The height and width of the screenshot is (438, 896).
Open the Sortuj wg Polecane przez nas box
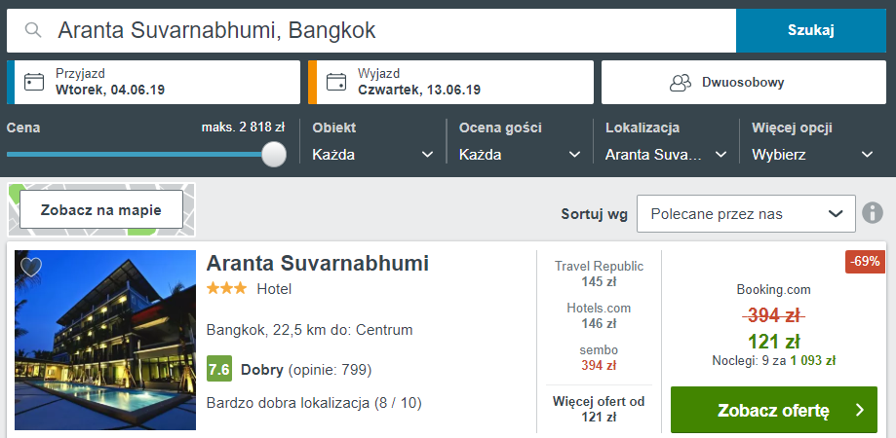point(746,214)
